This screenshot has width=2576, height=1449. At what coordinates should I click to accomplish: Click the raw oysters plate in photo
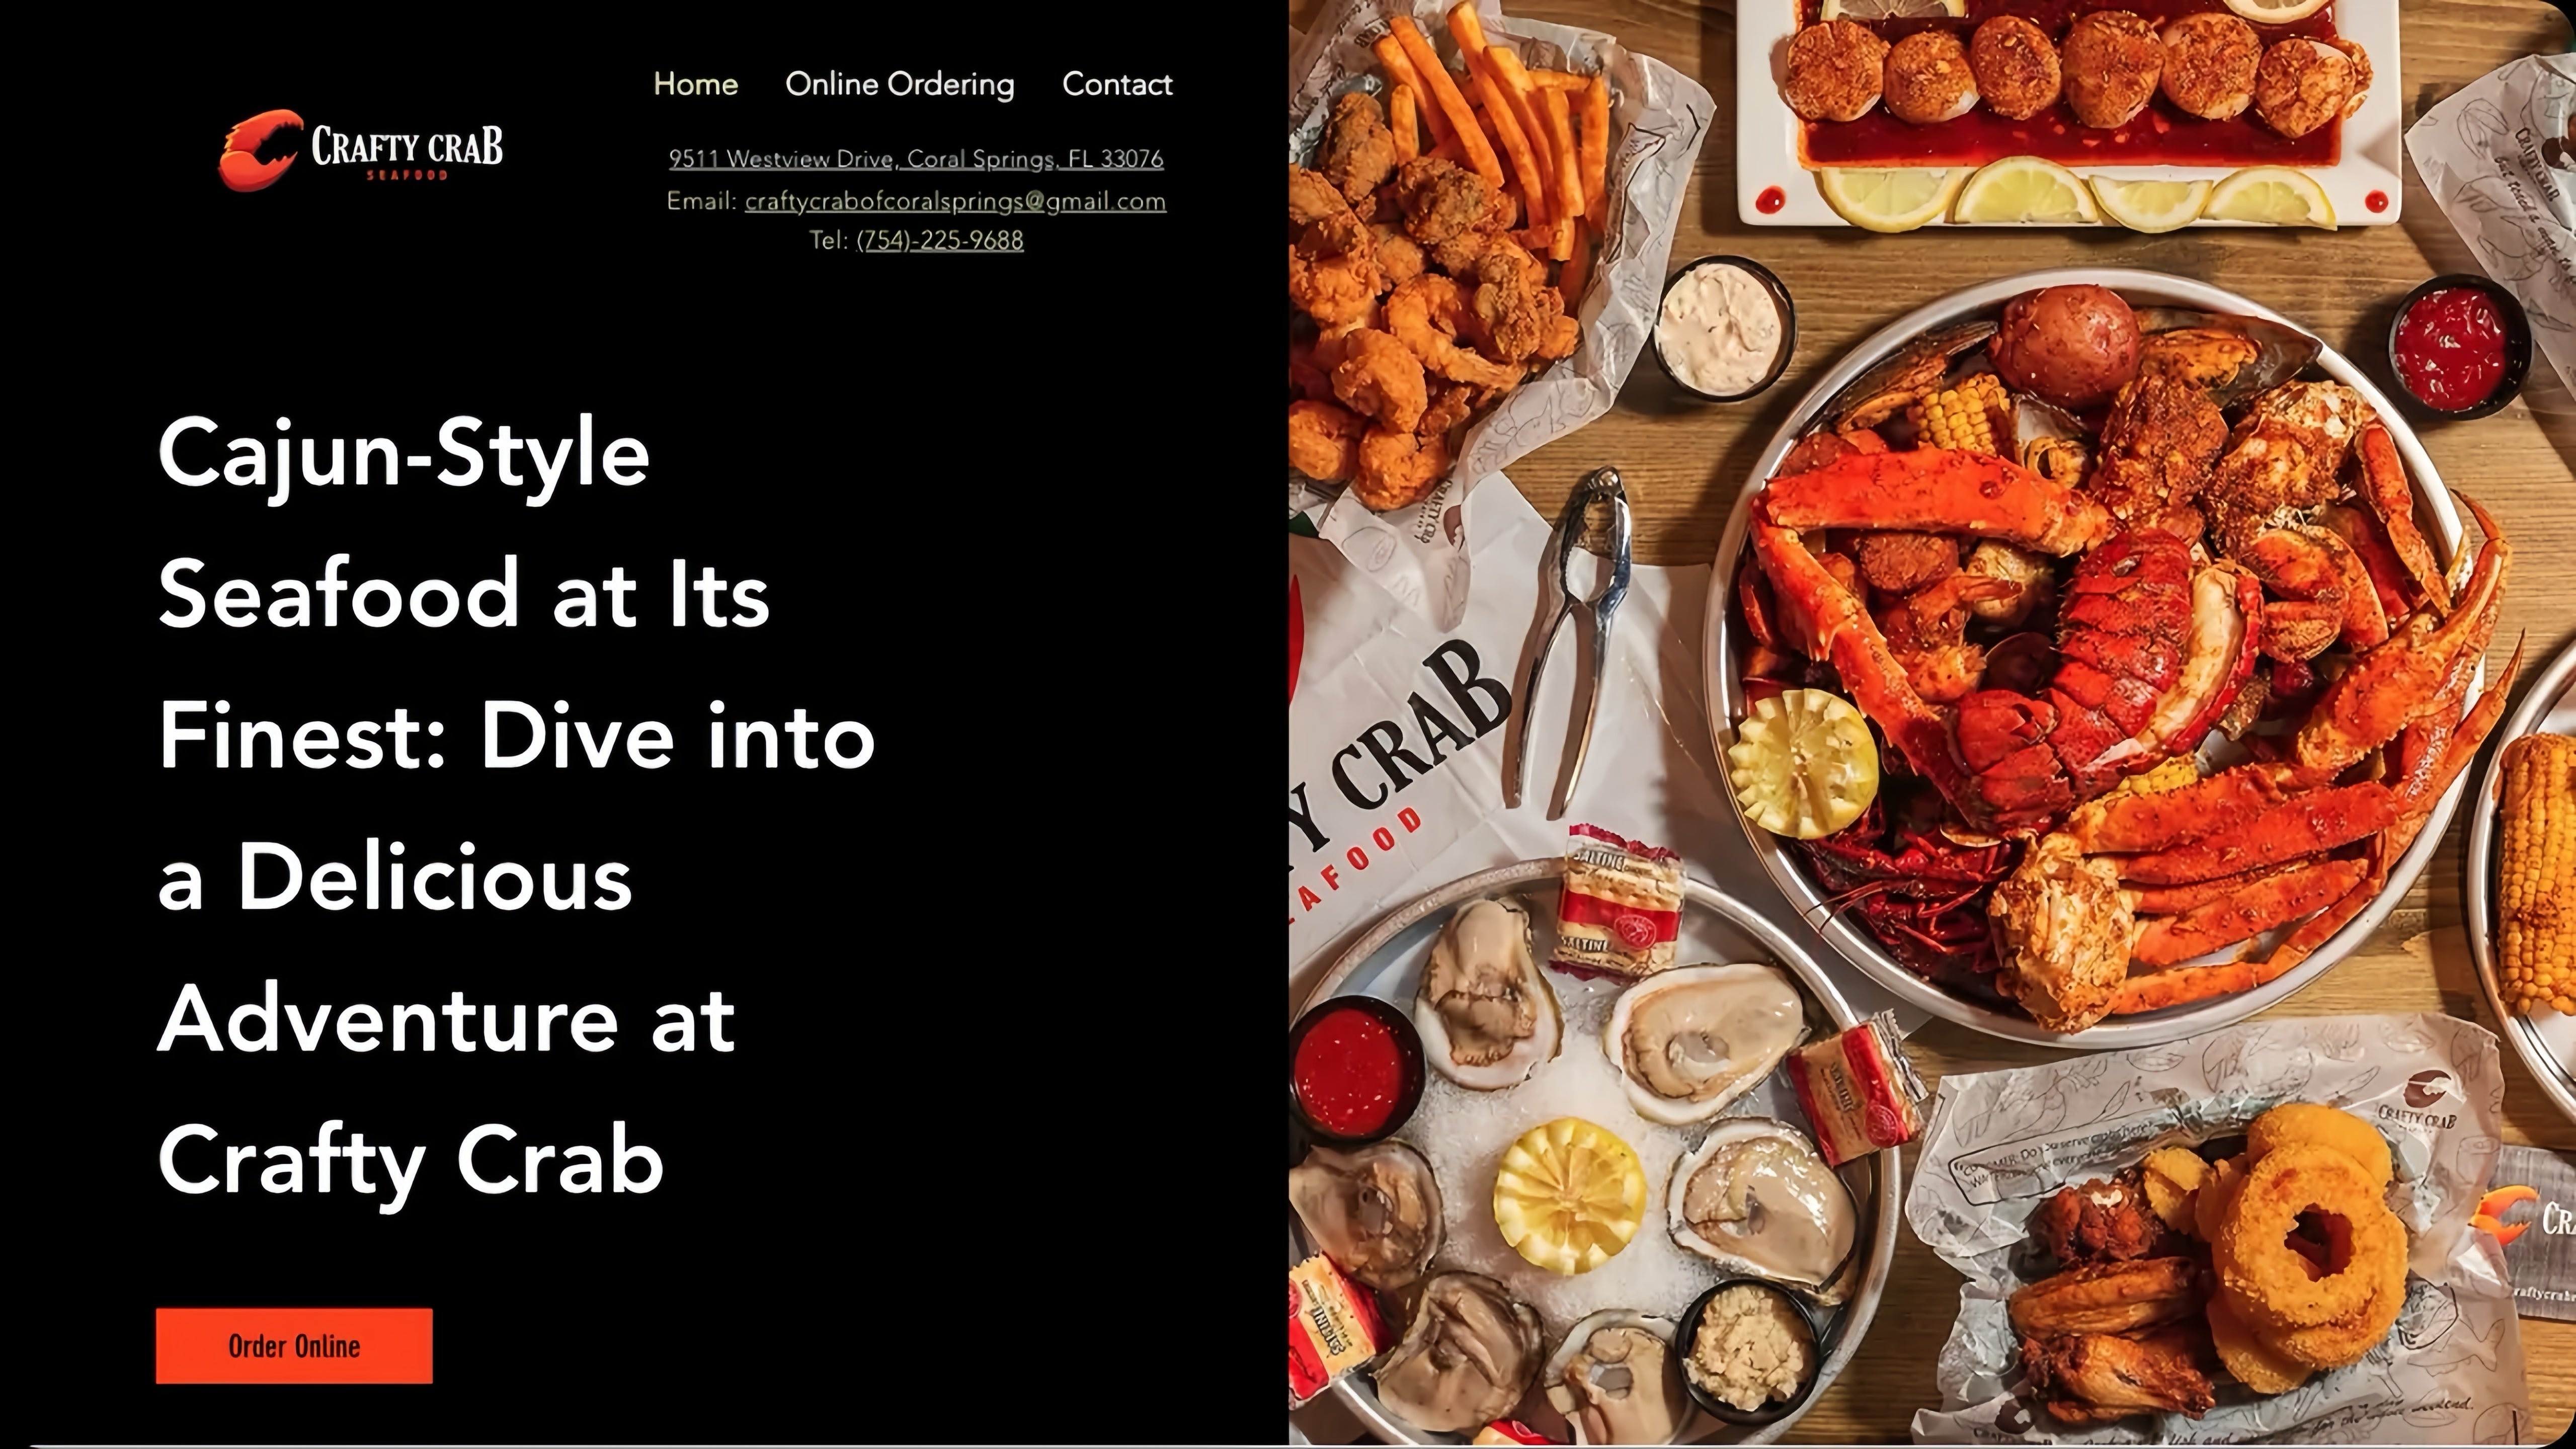coord(1590,1160)
